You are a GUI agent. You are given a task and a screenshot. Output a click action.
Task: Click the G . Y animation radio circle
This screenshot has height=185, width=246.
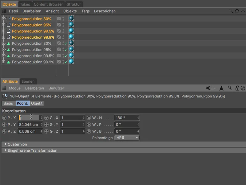[x=46, y=125]
